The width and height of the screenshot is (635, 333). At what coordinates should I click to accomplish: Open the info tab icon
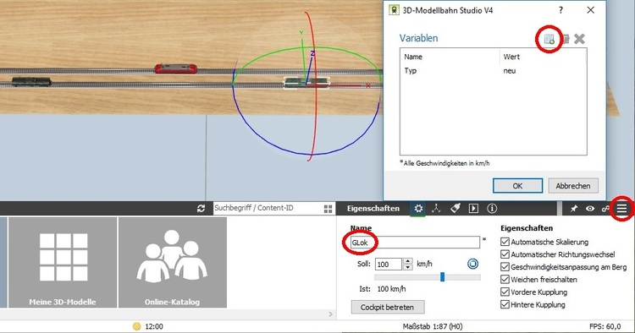point(492,209)
